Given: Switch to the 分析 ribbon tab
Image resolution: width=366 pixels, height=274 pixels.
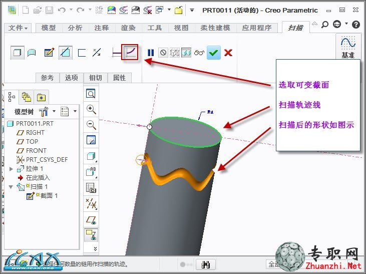Looking at the screenshot, I should point(75,28).
